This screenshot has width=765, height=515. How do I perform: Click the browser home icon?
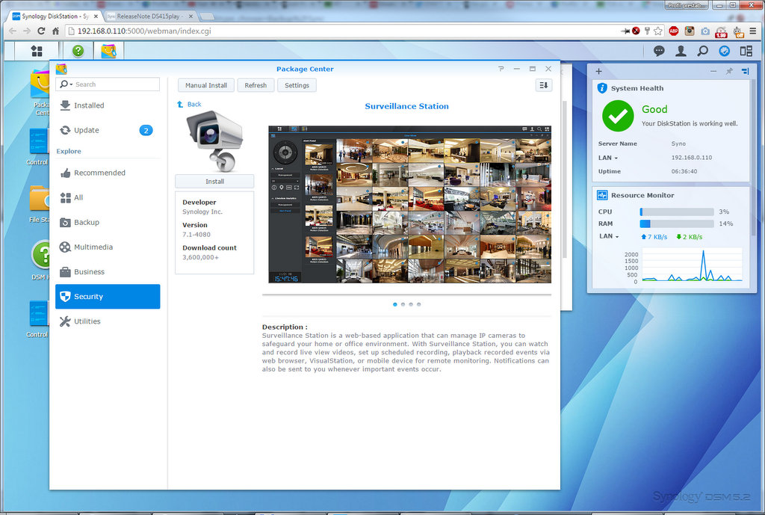pos(55,31)
